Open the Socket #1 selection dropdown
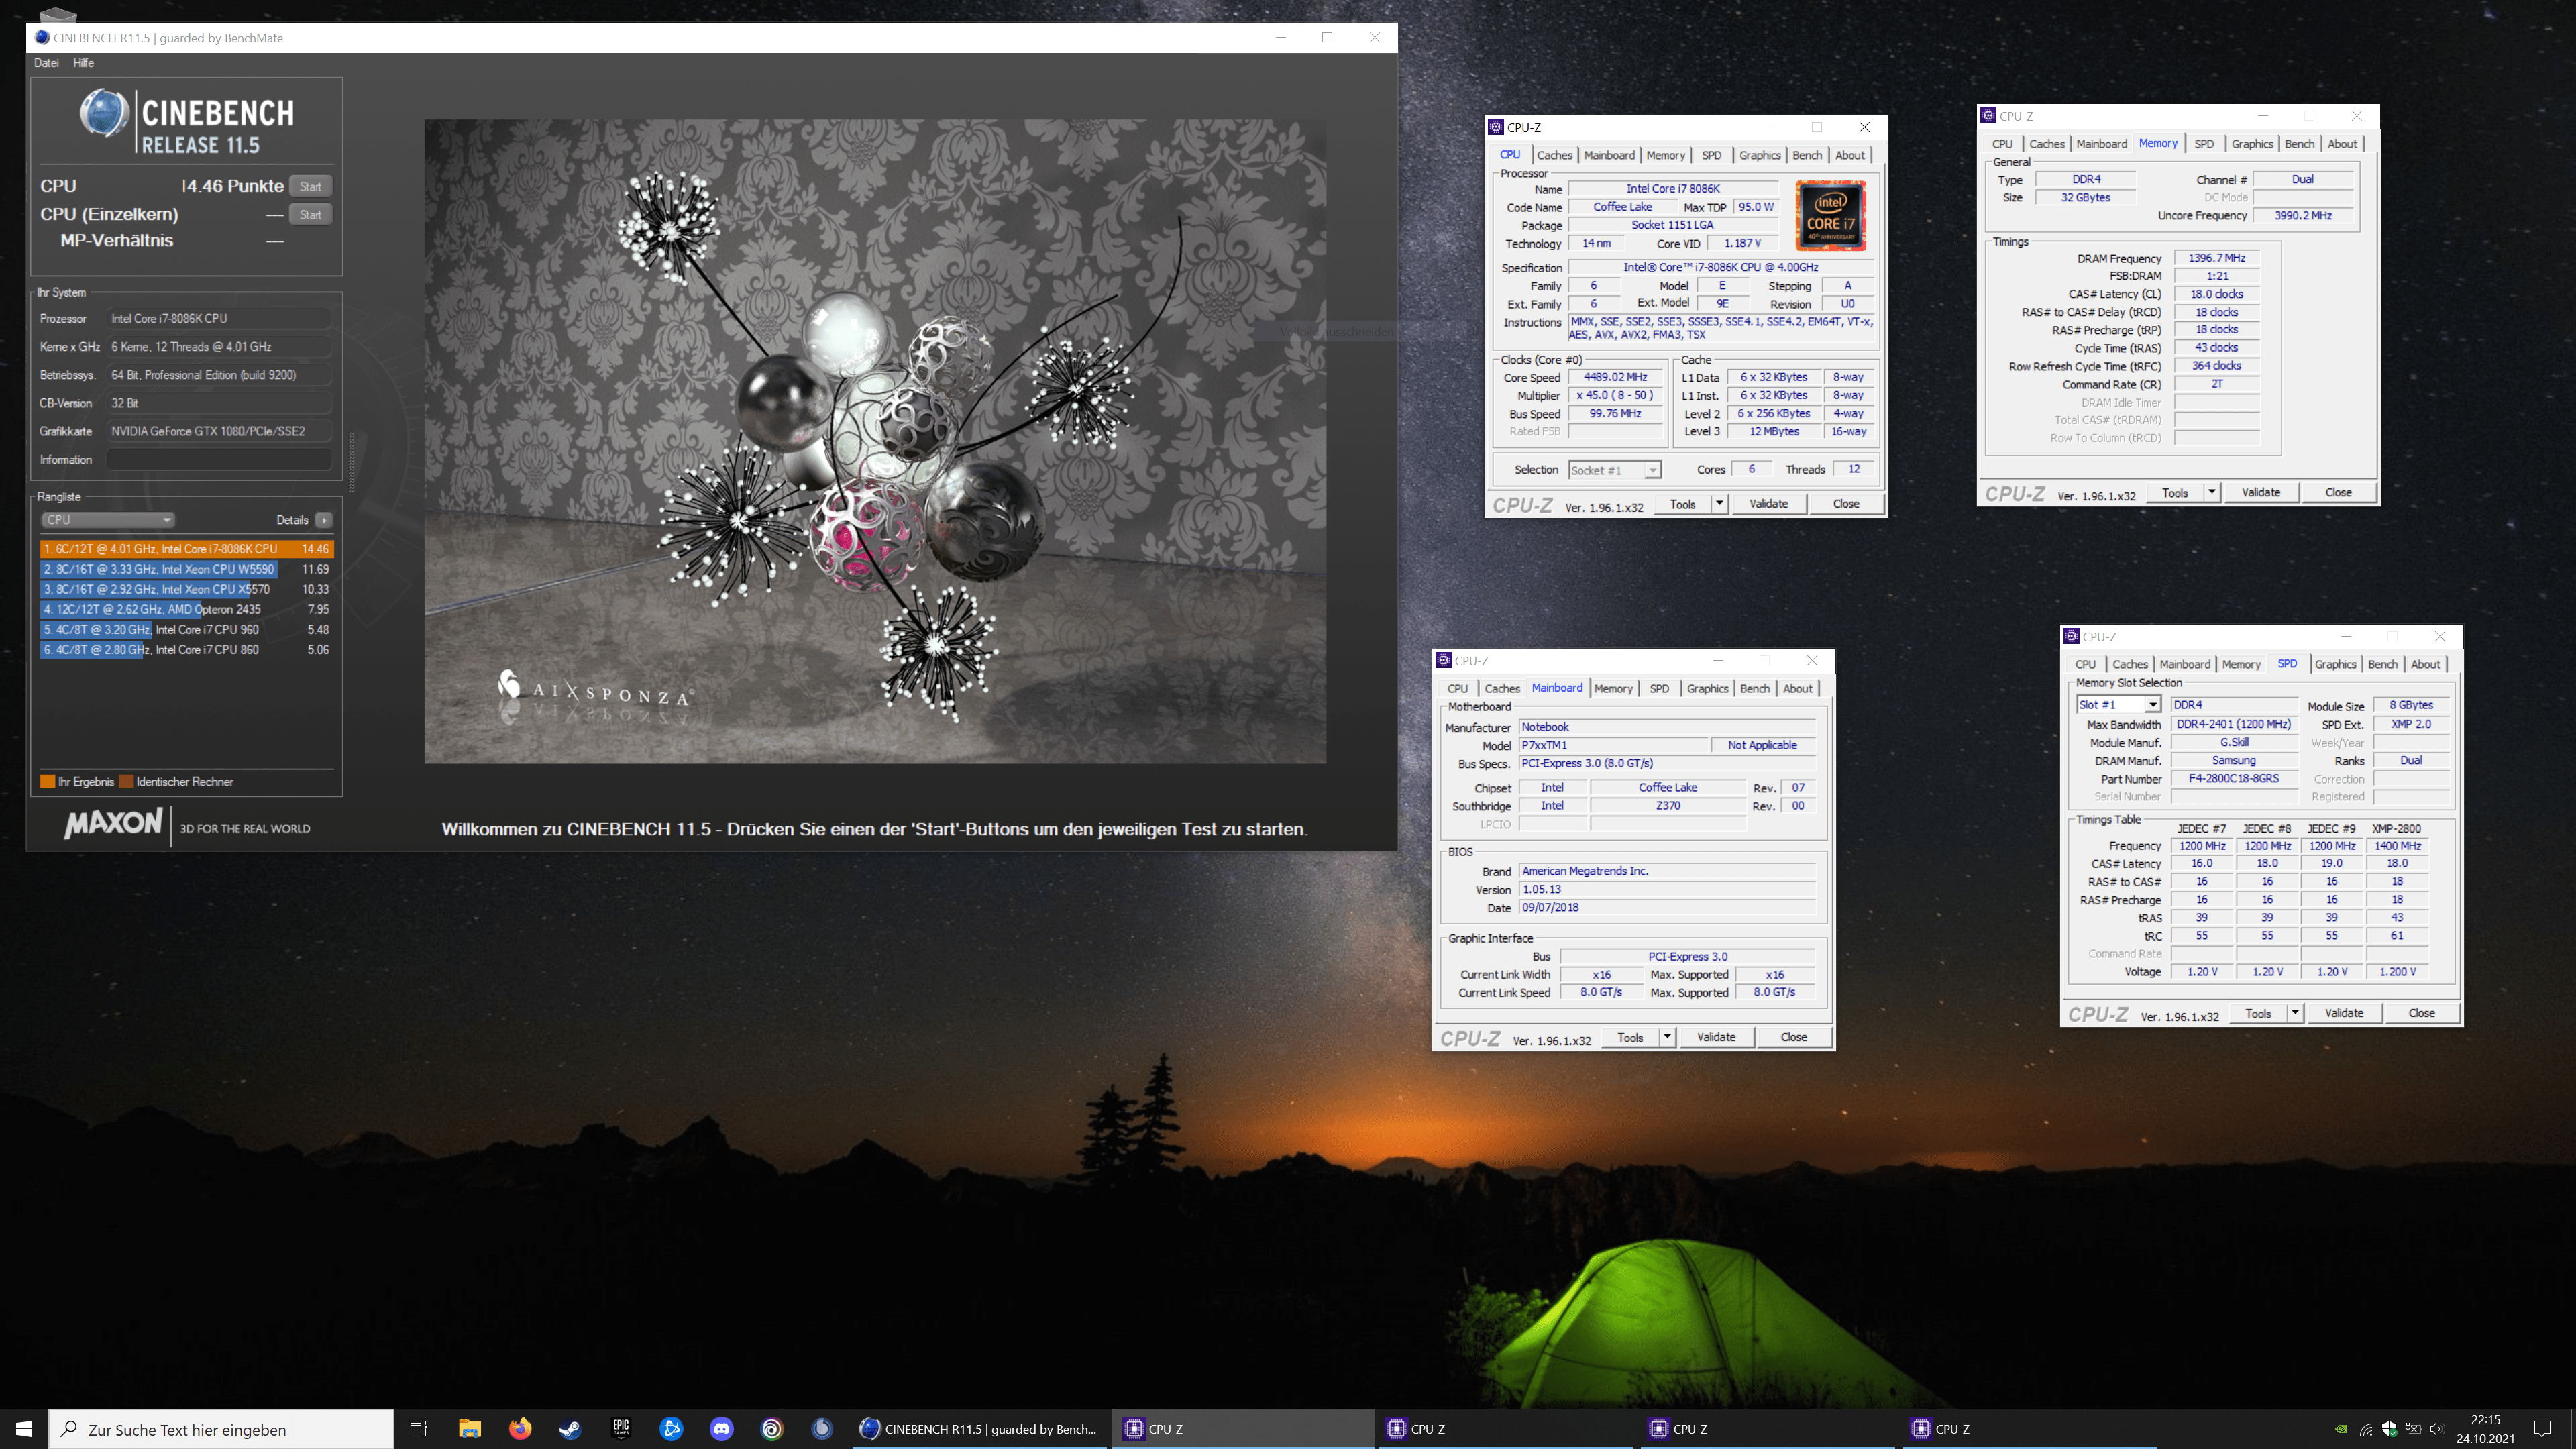Viewport: 2576px width, 1449px height. click(x=1614, y=470)
